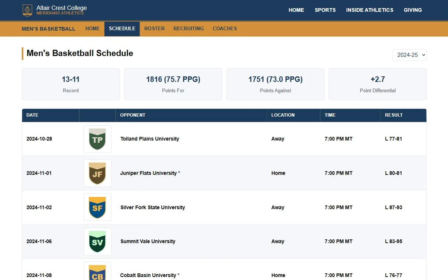This screenshot has width=448, height=280.
Task: Open Juniper Flats University opponent entry
Action: (150, 173)
